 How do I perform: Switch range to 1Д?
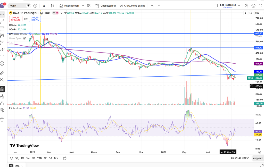point(12,158)
